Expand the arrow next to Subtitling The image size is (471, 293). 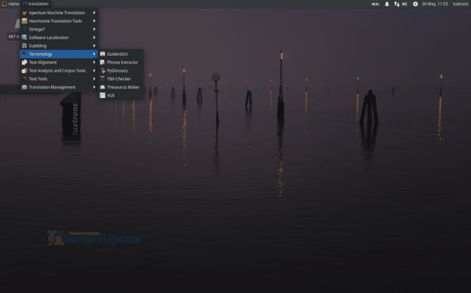click(94, 45)
